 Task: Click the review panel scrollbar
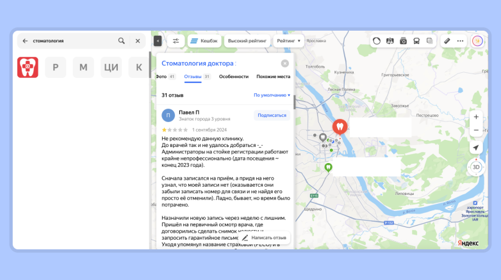click(294, 102)
